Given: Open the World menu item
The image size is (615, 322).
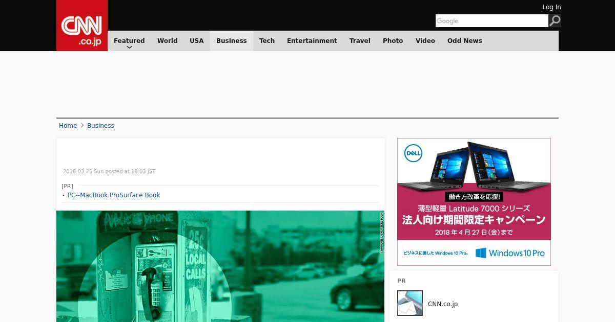Looking at the screenshot, I should tap(167, 41).
